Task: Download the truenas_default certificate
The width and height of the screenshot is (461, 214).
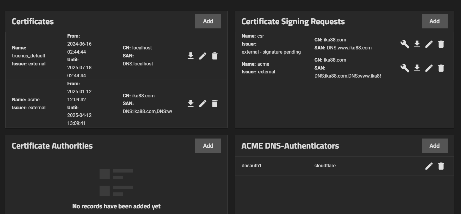Action: point(191,56)
